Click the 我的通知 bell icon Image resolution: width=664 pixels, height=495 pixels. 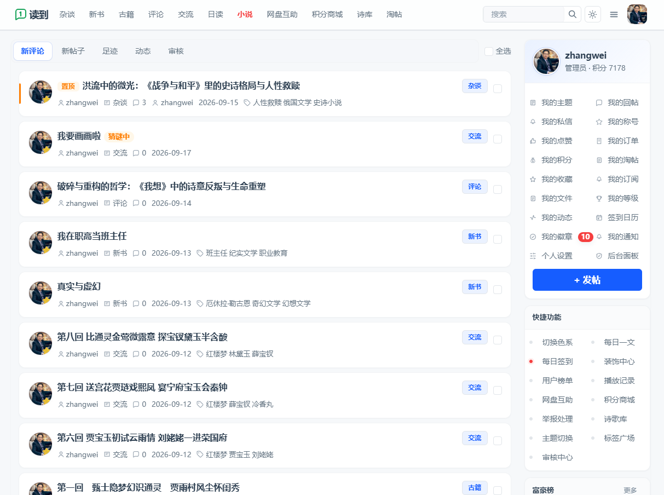pos(599,237)
